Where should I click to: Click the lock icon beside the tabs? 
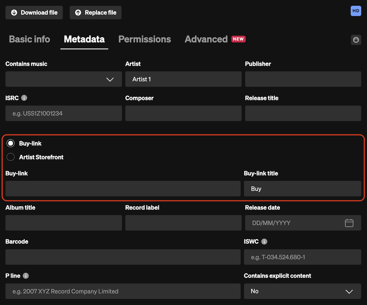(x=356, y=40)
